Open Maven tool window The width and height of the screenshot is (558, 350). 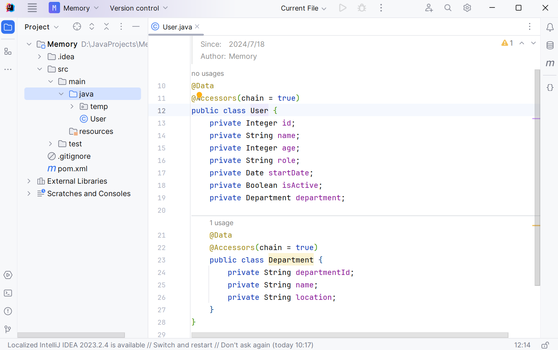[550, 63]
